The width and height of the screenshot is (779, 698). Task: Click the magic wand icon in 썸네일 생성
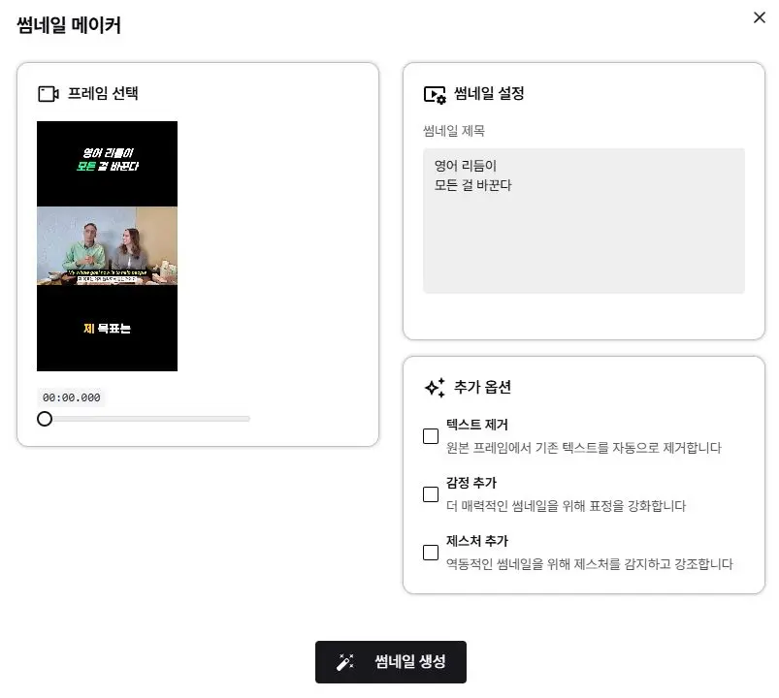(x=345, y=662)
